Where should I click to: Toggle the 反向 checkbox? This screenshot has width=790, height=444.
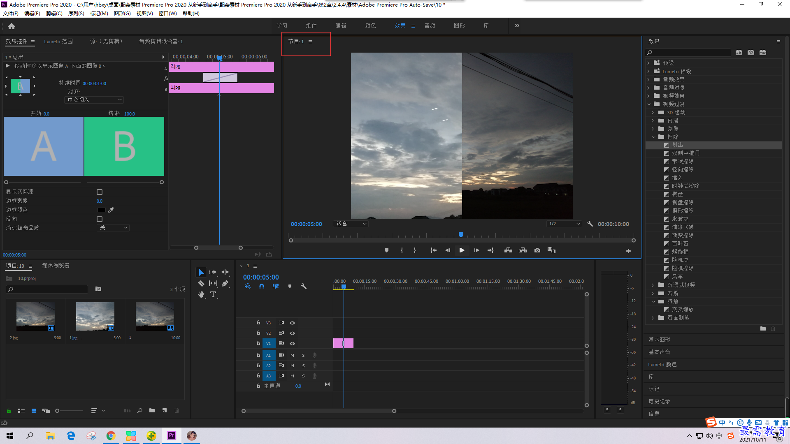(100, 219)
